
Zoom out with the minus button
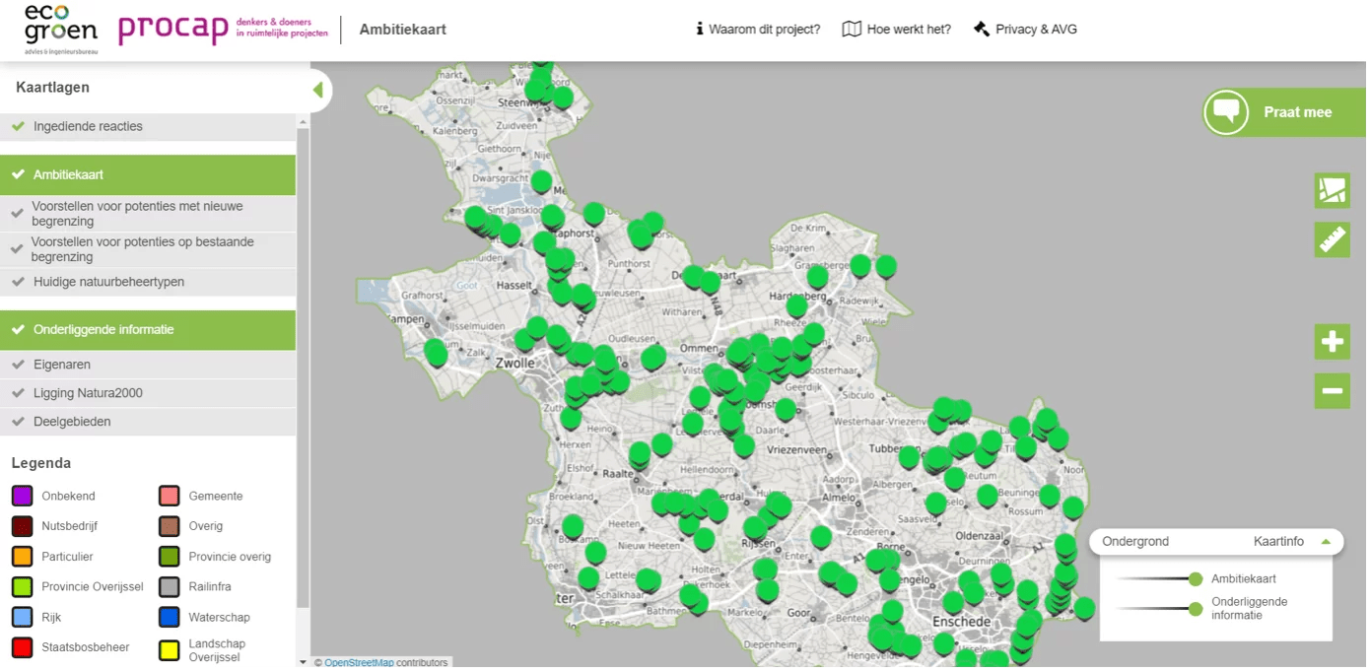1332,391
